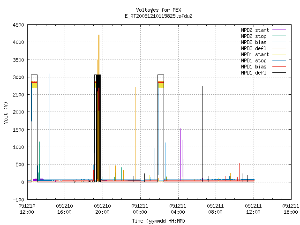Click the dark blue spike reaching about 950 V

tap(155, 164)
